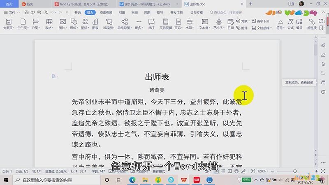This screenshot has height=185, width=329.
Task: Click the vertical scrollbar thumb
Action: pos(315,50)
